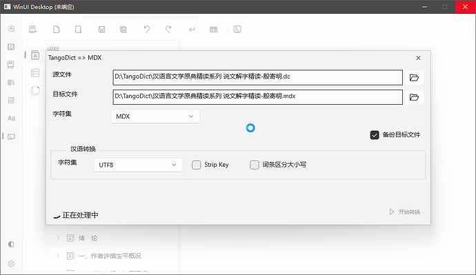Enable the 词条区分大小写 checkbox
The image size is (476, 275).
click(x=255, y=165)
